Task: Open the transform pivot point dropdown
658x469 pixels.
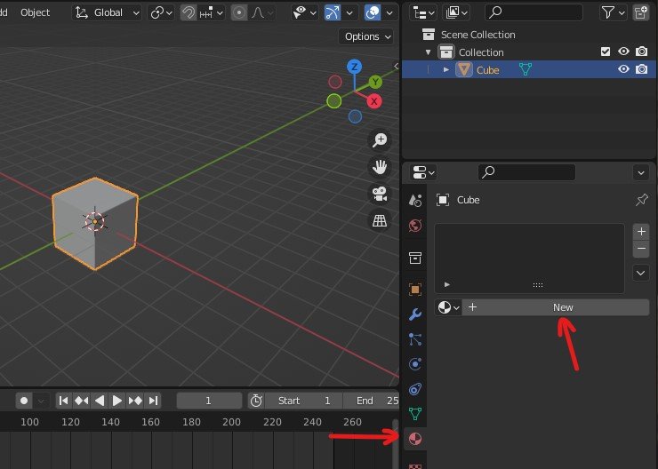Action: click(x=161, y=12)
